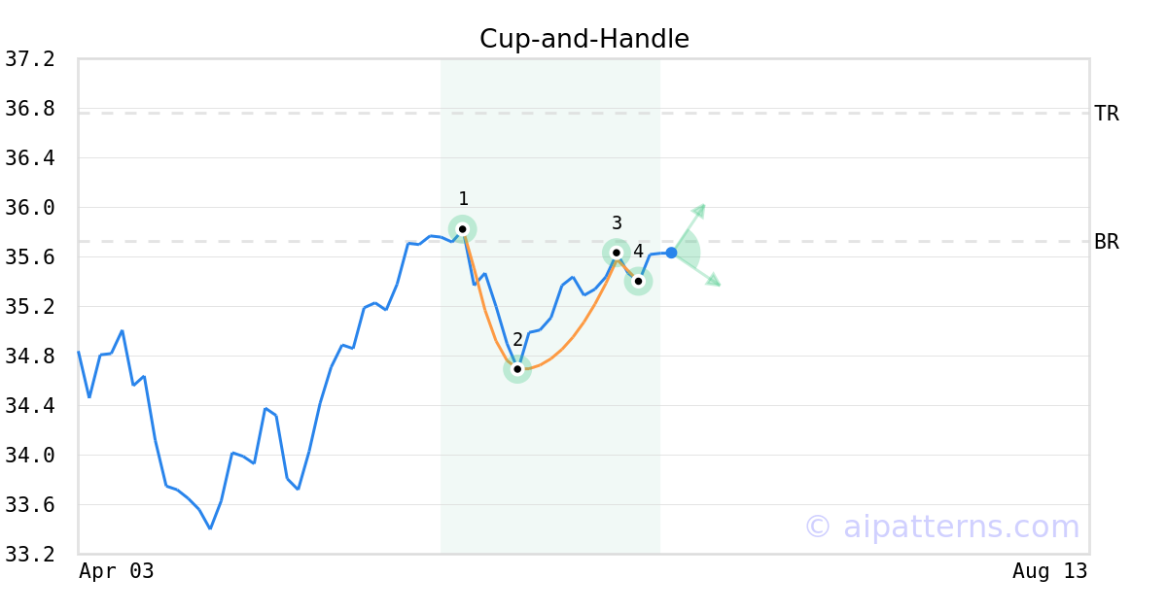Click the 35.2 y-axis price label
Viewport: 1167px width, 612px height.
[x=30, y=307]
